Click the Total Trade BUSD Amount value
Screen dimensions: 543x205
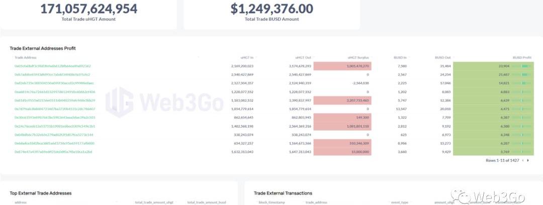click(271, 9)
